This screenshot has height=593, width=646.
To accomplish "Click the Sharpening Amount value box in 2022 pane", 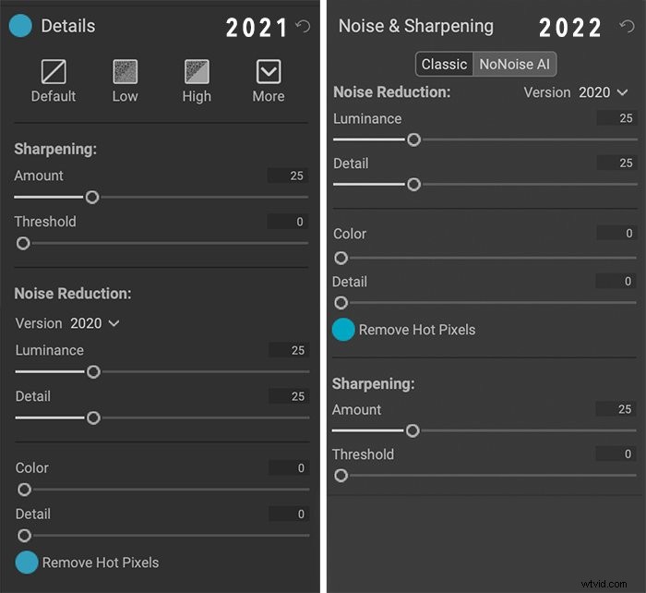I will pos(616,409).
